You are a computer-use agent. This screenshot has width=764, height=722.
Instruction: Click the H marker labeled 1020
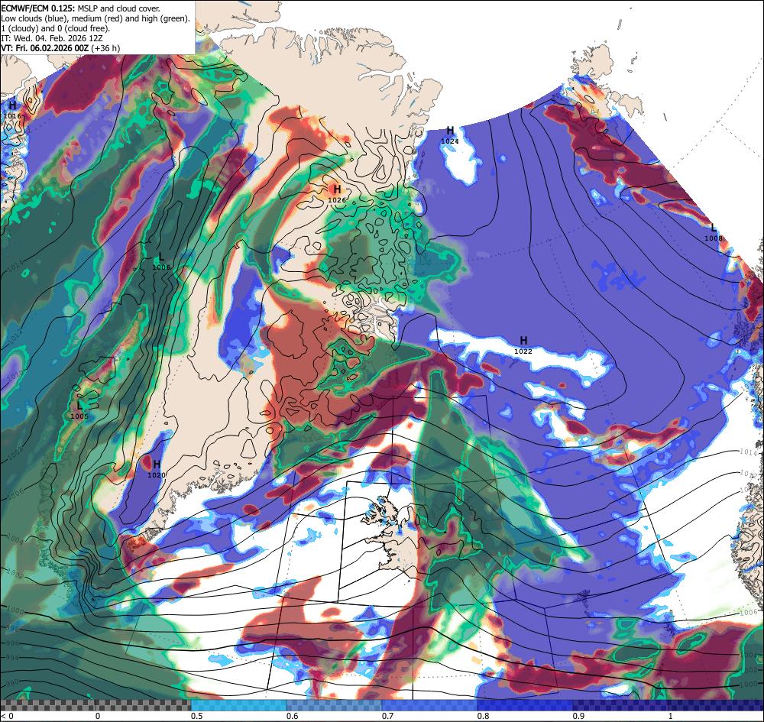click(157, 465)
